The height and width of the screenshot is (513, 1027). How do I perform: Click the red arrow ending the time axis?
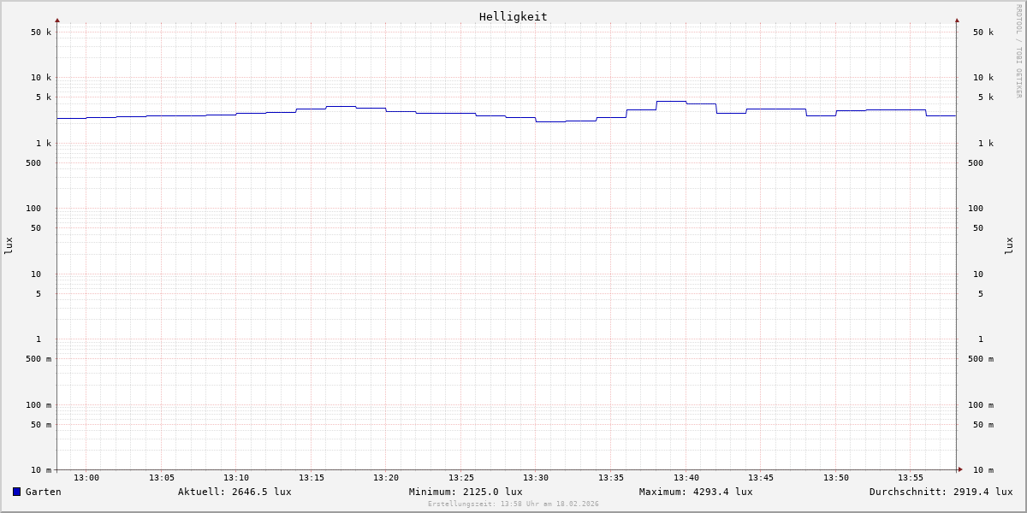coord(960,469)
